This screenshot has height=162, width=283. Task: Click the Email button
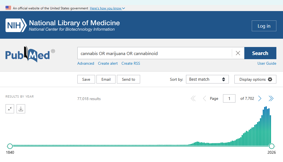tap(106, 79)
